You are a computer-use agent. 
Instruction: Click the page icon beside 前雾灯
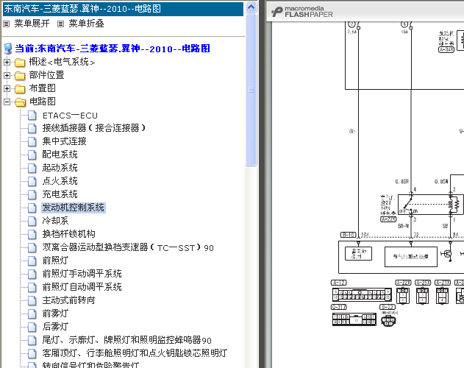(x=32, y=314)
